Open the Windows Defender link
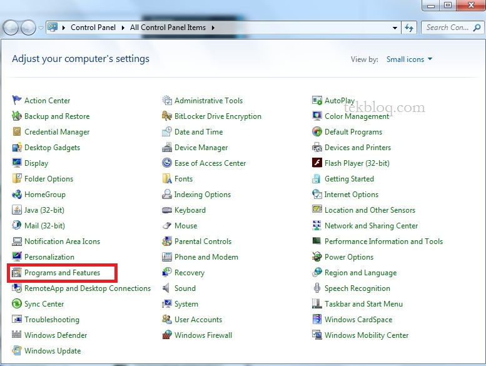This screenshot has height=366, width=486. click(x=56, y=335)
